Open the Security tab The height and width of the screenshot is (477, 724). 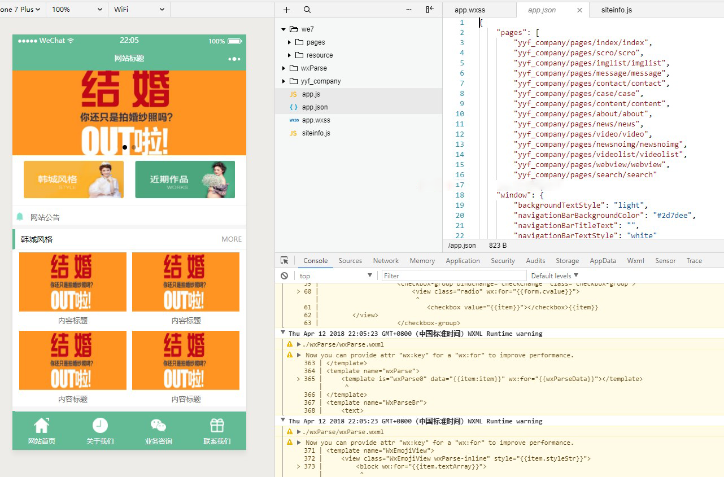pos(503,261)
